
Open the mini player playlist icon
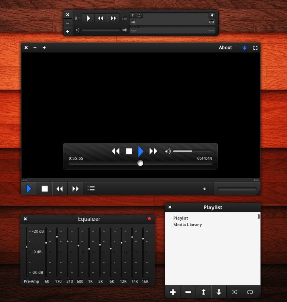(124, 18)
